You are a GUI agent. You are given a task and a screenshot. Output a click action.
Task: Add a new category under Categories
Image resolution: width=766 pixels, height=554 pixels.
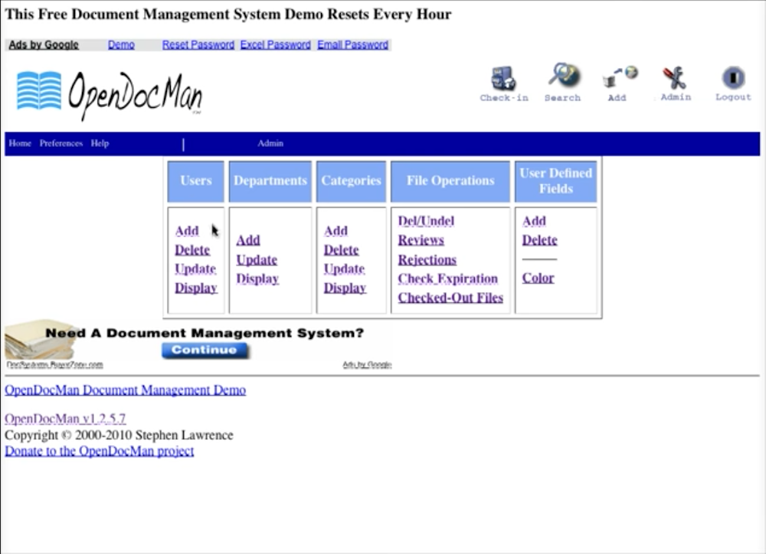336,231
